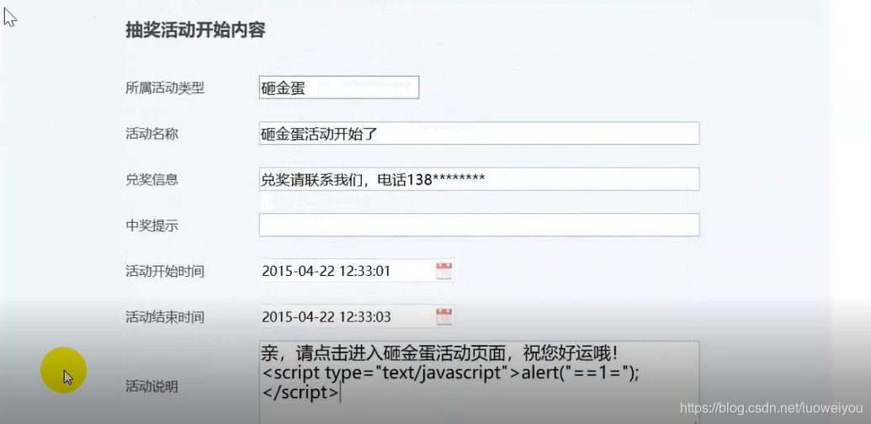The width and height of the screenshot is (871, 424).
Task: Click the 活动说明 label
Action: pos(151,387)
